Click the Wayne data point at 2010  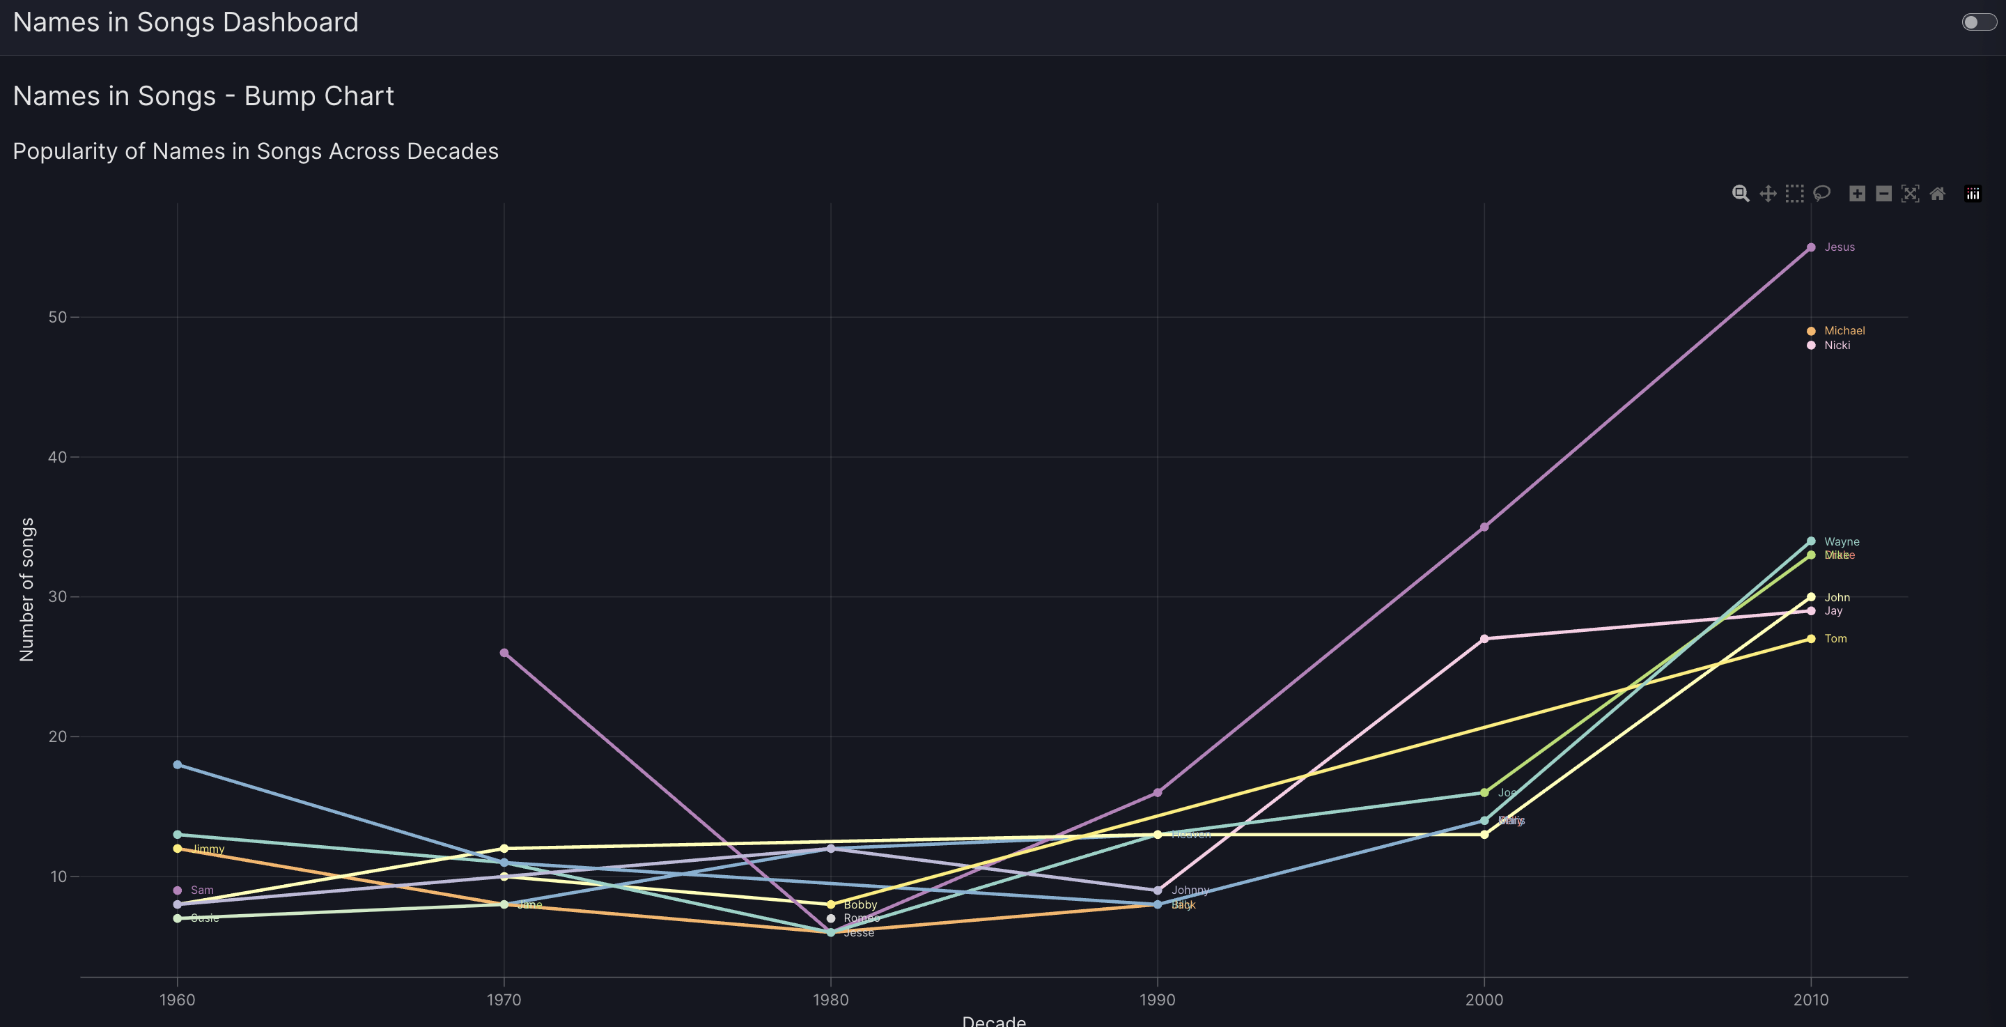[x=1810, y=541]
